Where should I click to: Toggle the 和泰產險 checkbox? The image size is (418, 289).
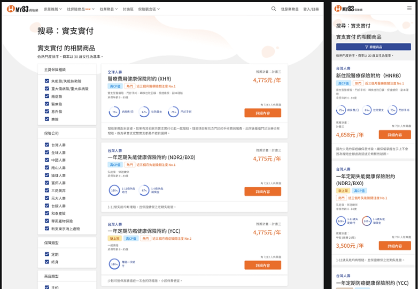47,213
